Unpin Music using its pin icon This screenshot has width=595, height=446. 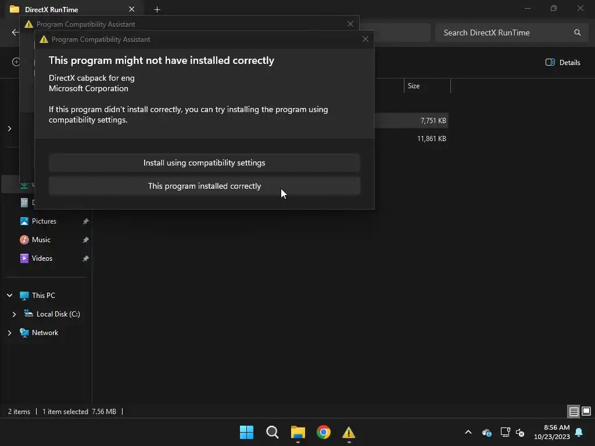click(86, 240)
